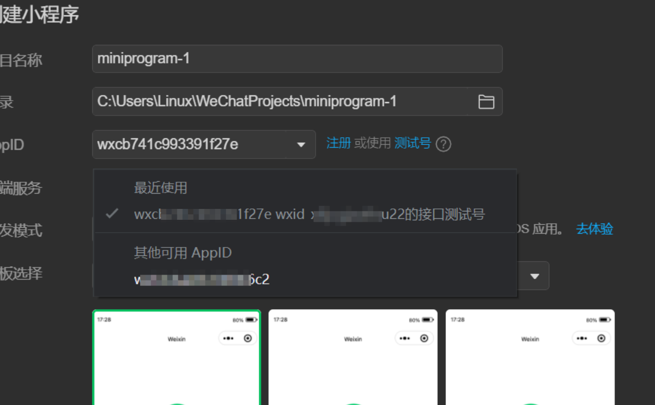
Task: Click the 最近使用 section header
Action: pyautogui.click(x=161, y=188)
